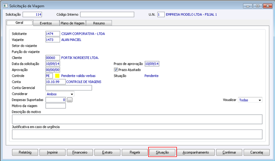Click the Extrato button
Viewport: 275px width, 161px height.
pos(107,152)
